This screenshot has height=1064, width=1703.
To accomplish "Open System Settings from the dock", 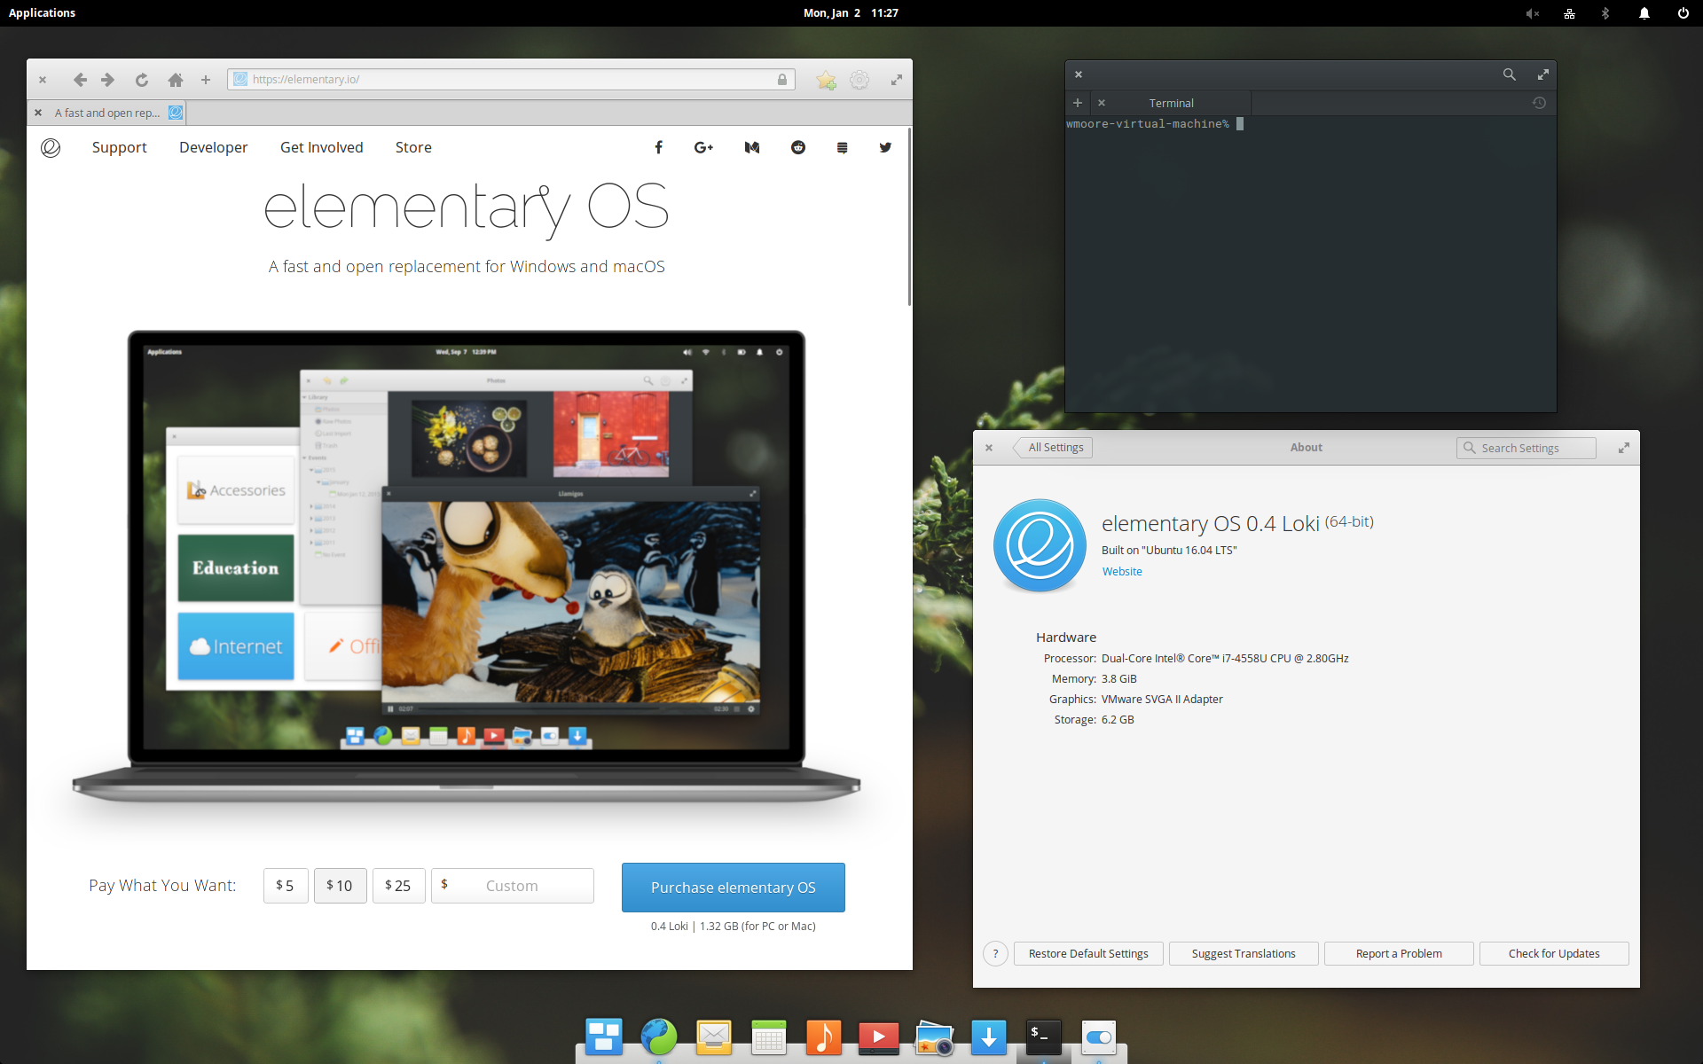I will [1099, 1037].
